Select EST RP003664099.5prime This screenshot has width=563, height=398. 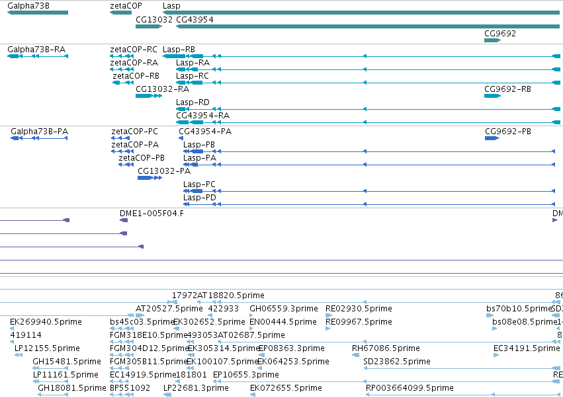[x=463, y=395]
